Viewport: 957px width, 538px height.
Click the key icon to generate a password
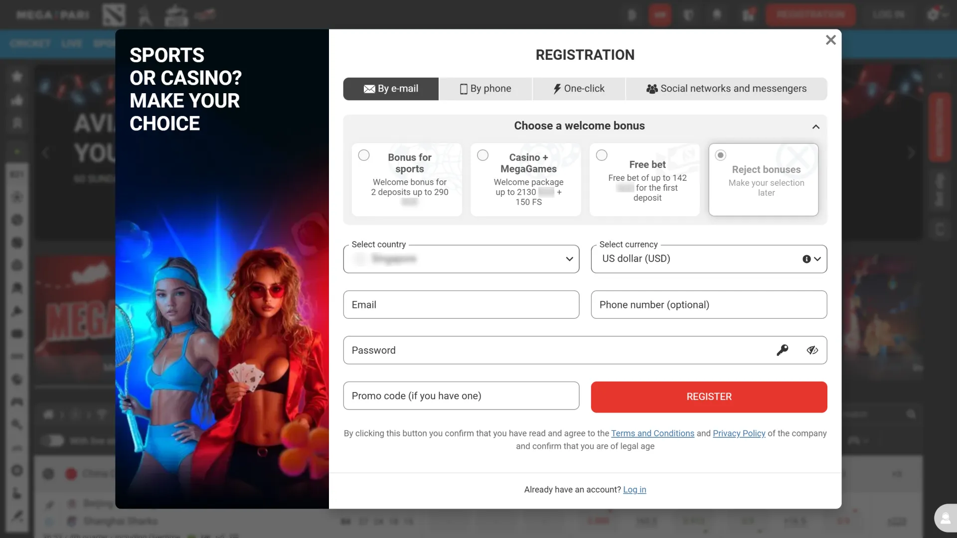[783, 350]
